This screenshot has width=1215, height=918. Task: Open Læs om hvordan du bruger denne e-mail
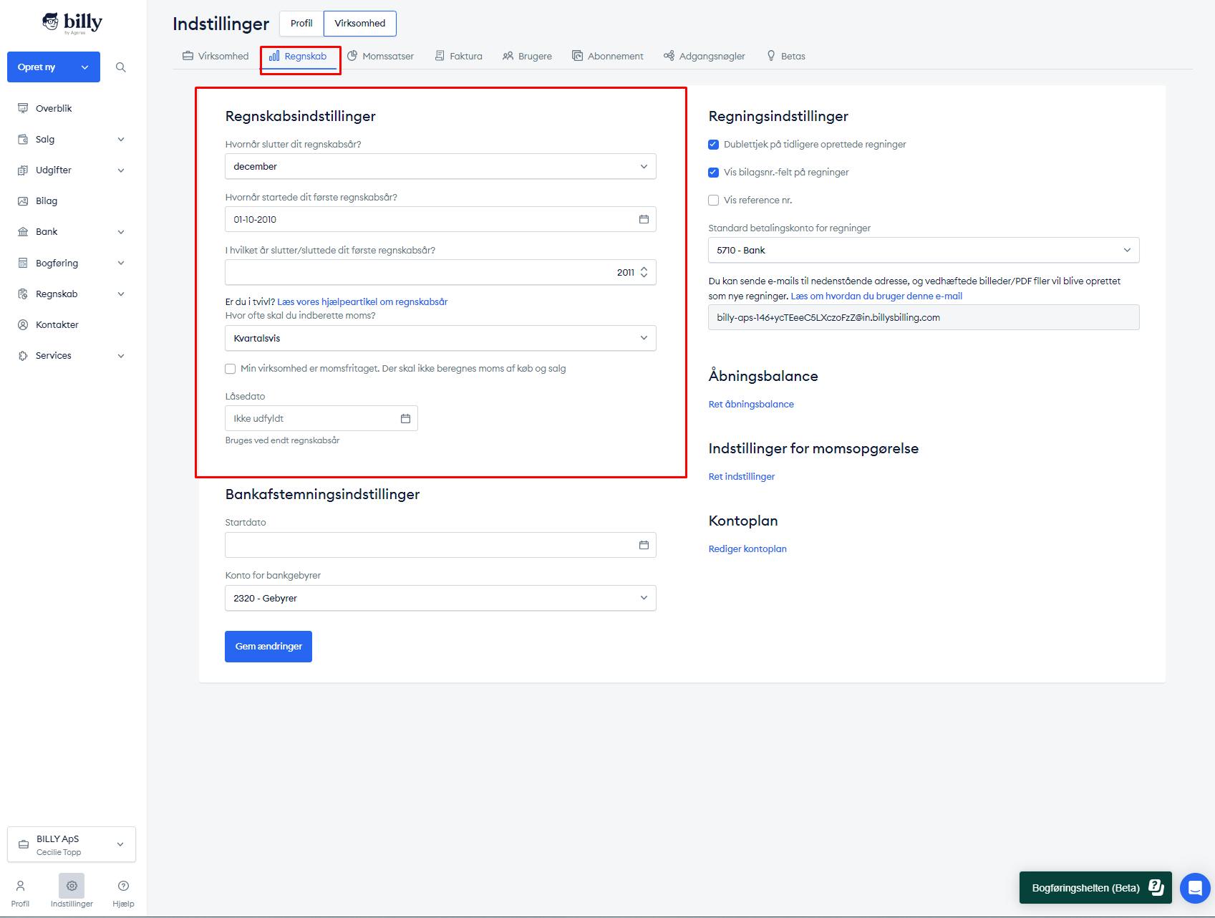876,296
